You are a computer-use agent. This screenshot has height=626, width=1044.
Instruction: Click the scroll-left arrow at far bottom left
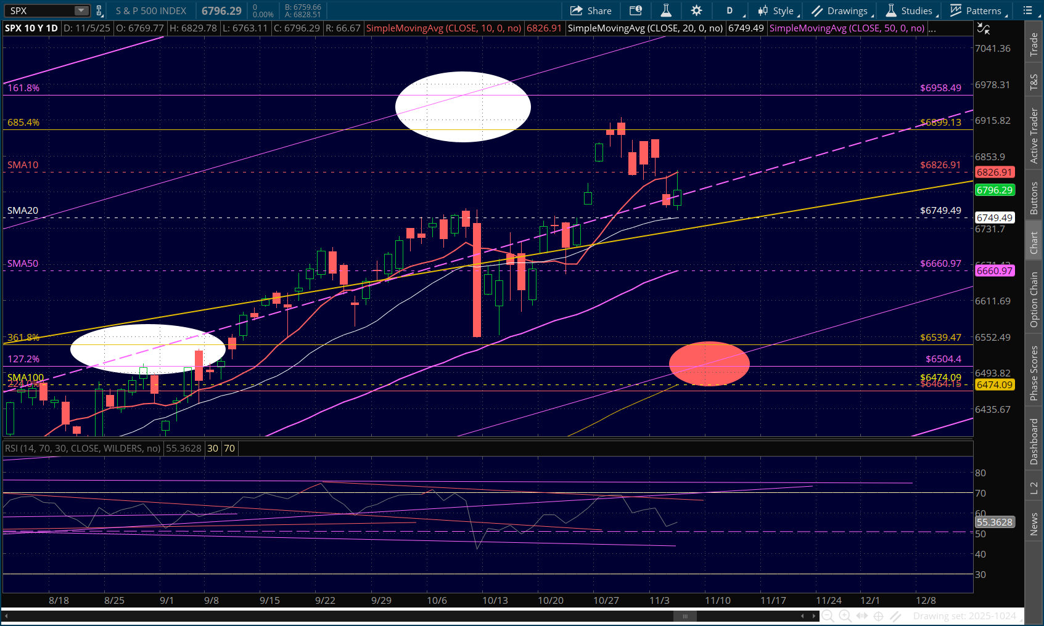coord(7,616)
